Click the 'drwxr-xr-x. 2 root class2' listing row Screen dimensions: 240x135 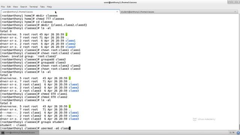[39, 87]
